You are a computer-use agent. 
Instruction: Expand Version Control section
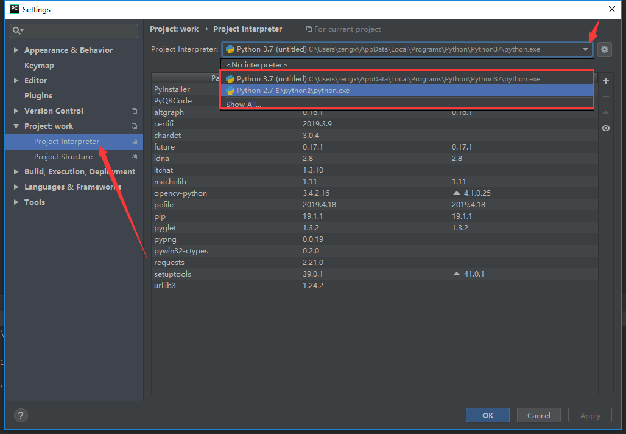pyautogui.click(x=16, y=111)
